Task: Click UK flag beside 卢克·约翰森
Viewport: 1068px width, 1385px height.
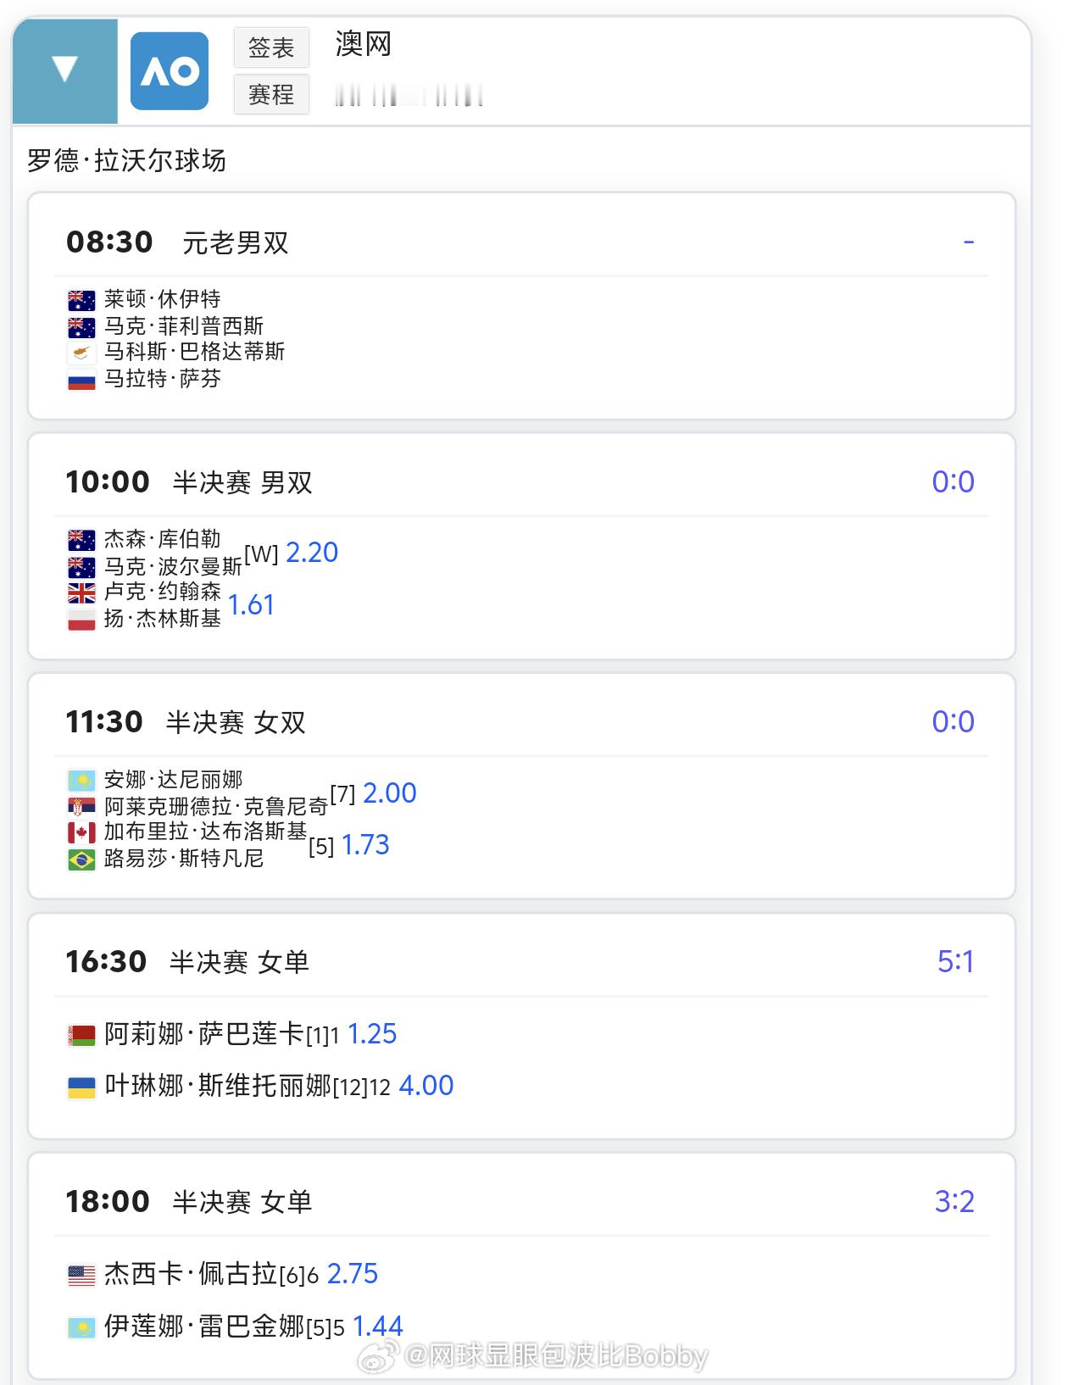Action: (x=81, y=592)
